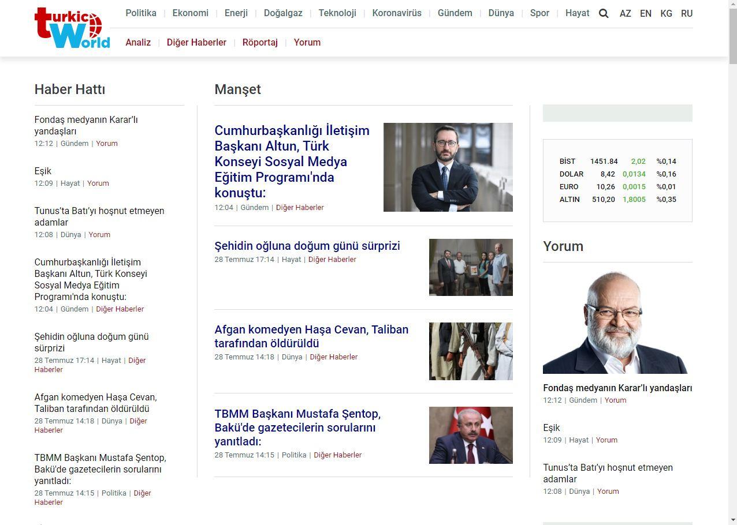Click the group photo thumbnail for Şehidin oğluna story

[471, 267]
